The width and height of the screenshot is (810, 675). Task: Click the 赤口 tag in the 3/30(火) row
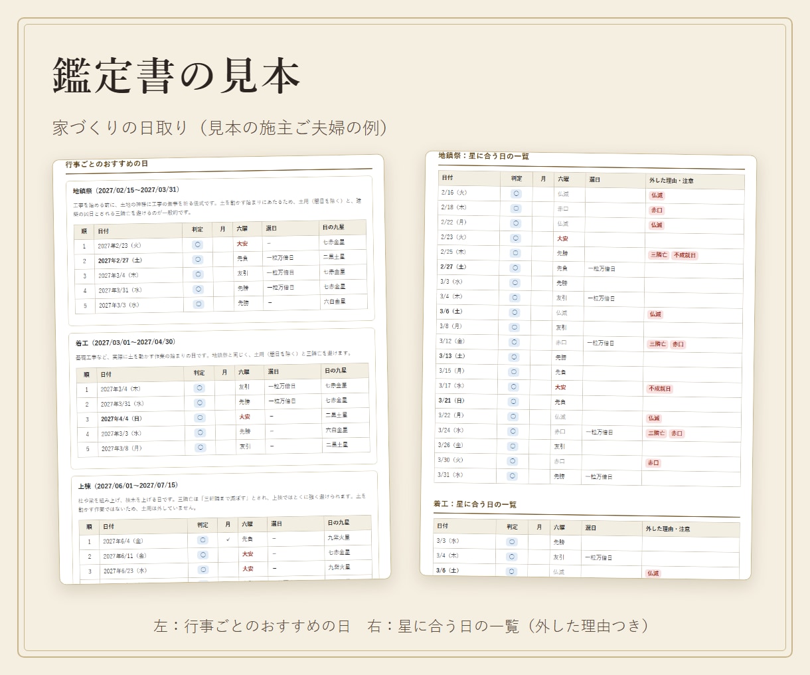coord(653,463)
